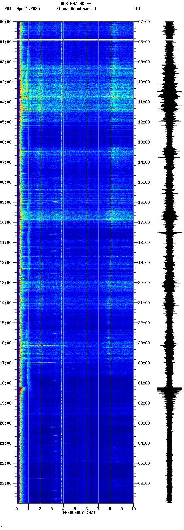Screen dimensions: 184x530
Task: Click the 05:00 PDT time label
Action: pyautogui.click(x=6, y=122)
